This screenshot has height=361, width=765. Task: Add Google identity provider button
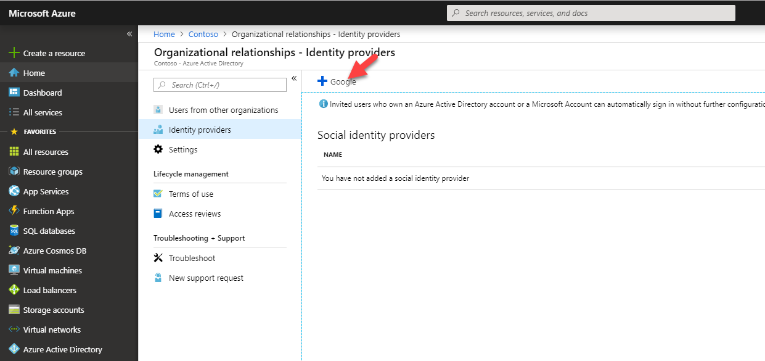pos(337,81)
